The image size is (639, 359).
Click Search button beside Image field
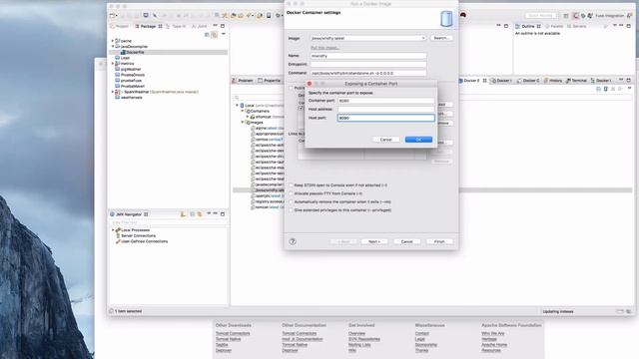[441, 38]
